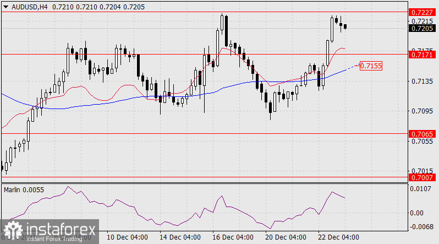
Task: Select the 0.7227 red price level label
Action: pyautogui.click(x=422, y=12)
